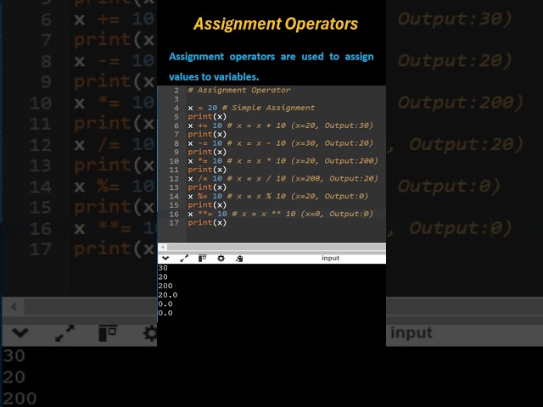Click large blurred output value "200"

click(x=20, y=399)
